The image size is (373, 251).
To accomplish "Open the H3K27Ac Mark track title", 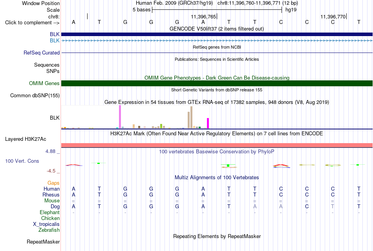I will 217,134.
